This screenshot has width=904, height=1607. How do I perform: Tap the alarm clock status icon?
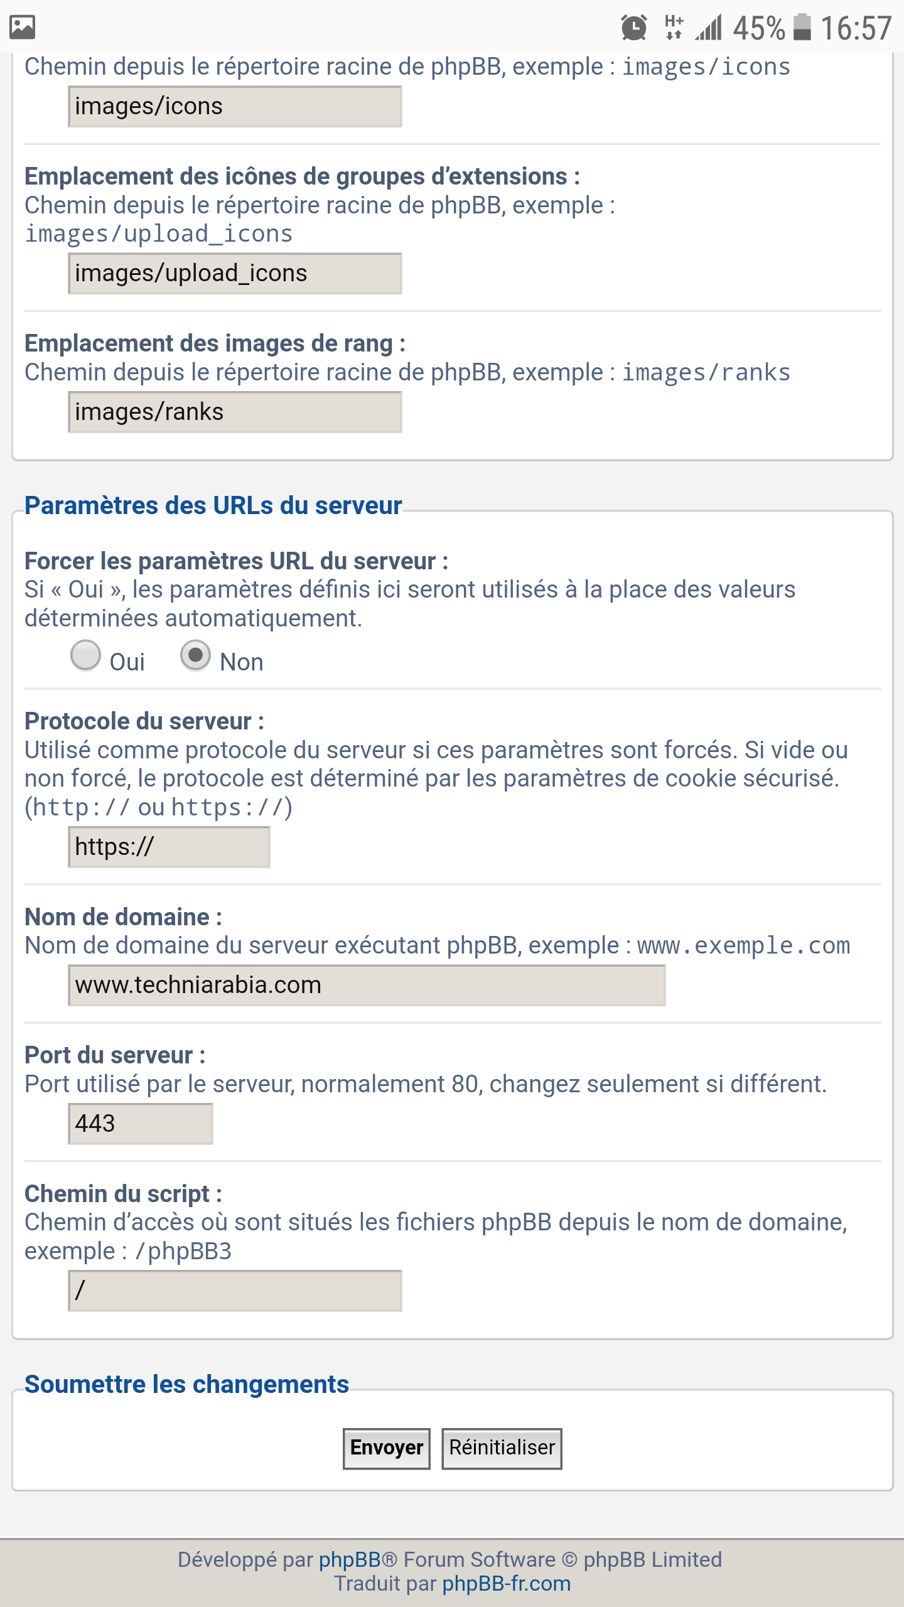(x=633, y=28)
